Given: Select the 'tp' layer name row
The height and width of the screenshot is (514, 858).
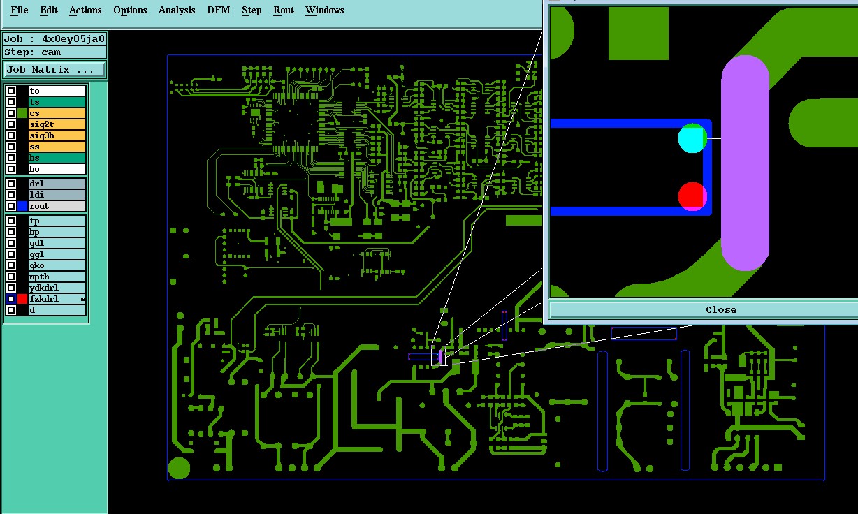Looking at the screenshot, I should coord(57,221).
